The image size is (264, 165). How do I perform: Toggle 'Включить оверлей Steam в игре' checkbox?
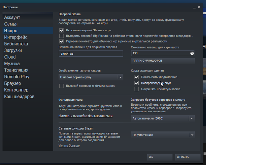(x=61, y=30)
